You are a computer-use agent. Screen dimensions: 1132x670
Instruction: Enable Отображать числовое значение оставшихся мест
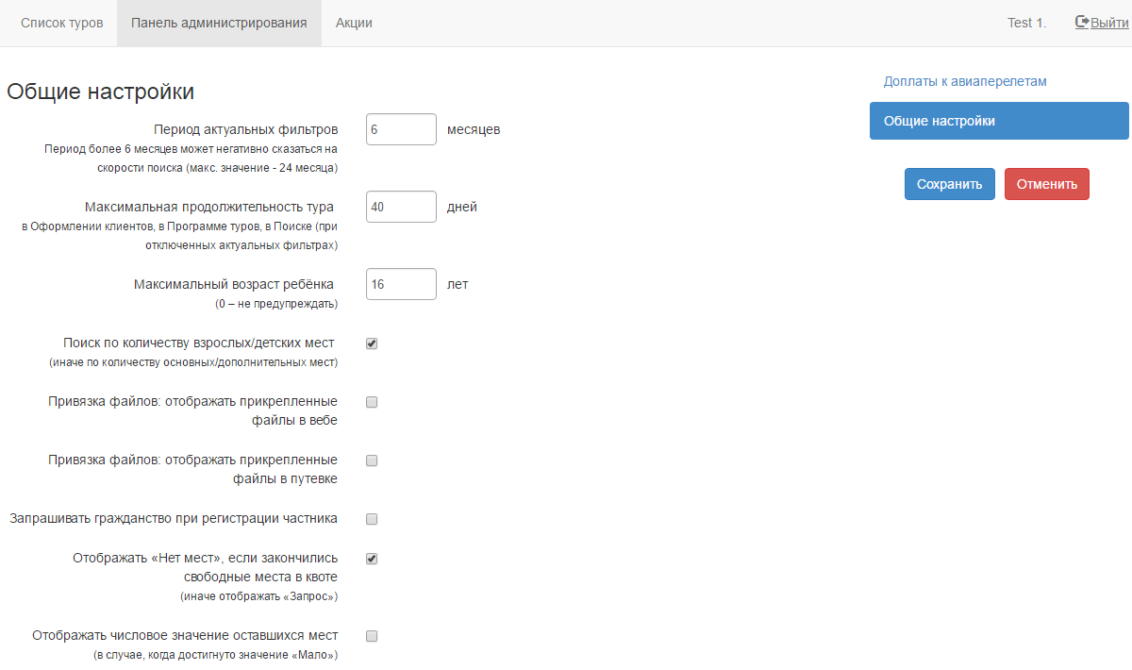[372, 636]
